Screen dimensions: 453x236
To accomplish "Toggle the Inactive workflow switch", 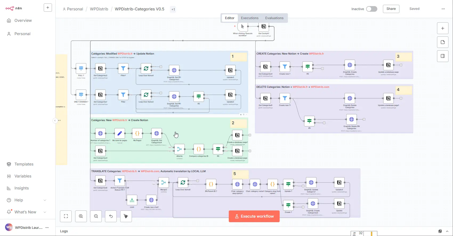I will click(x=371, y=9).
